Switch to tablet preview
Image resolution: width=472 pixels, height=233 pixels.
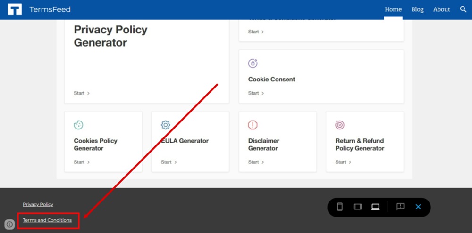(358, 207)
